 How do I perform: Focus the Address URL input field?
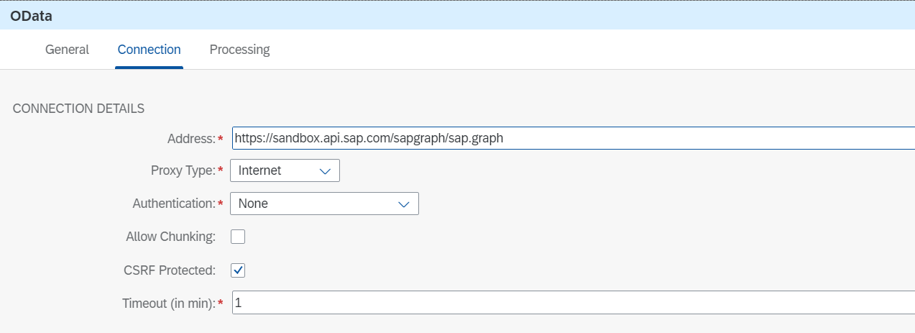(568, 138)
